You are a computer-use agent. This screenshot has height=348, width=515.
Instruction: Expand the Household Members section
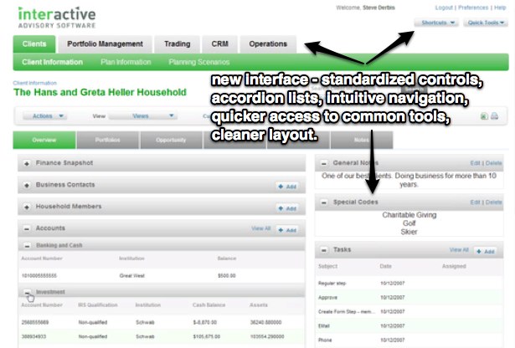coord(27,207)
